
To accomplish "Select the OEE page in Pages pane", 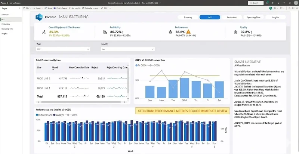I will click(x=11, y=19).
